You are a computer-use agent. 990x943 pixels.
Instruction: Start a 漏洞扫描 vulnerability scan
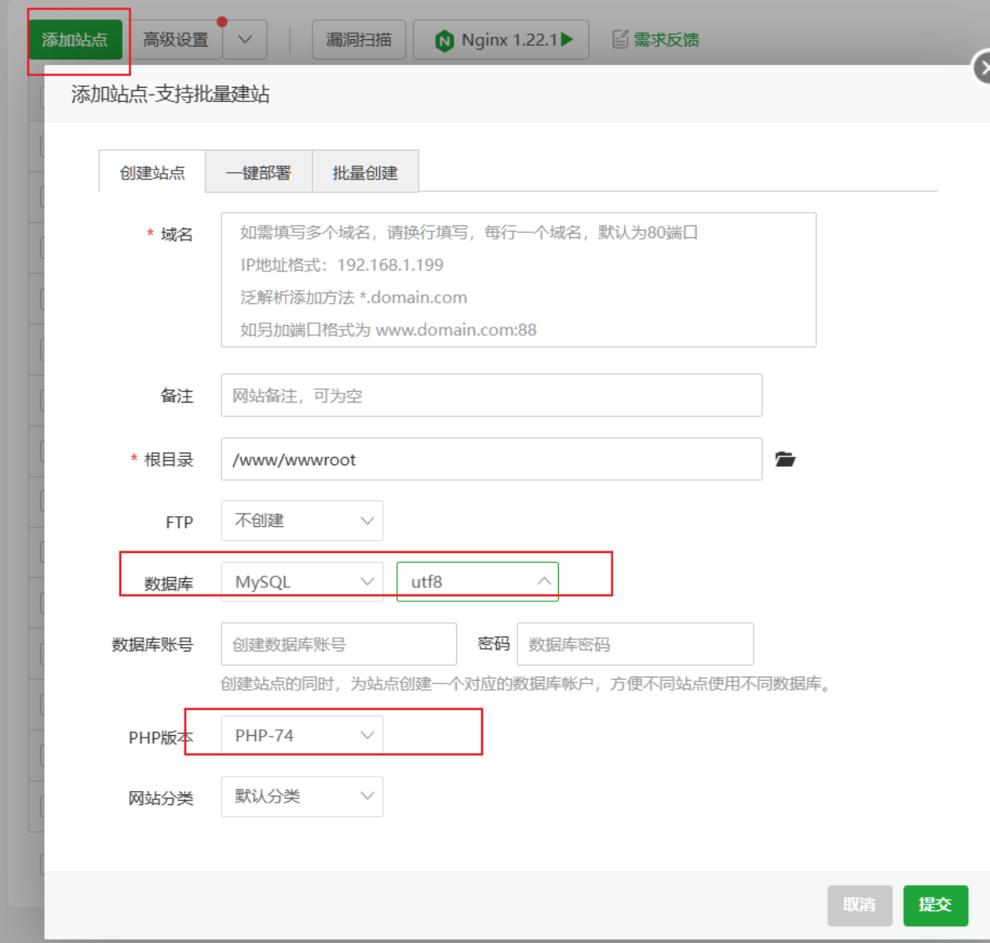coord(358,38)
